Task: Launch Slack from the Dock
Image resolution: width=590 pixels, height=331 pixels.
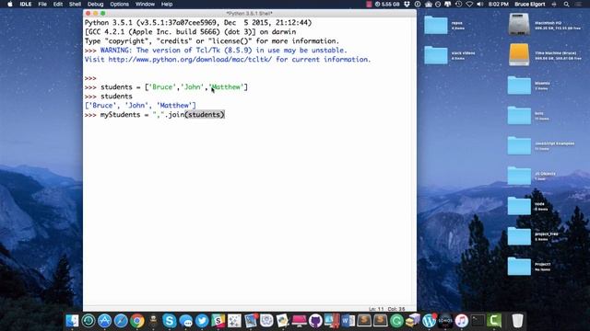Action: (218, 321)
